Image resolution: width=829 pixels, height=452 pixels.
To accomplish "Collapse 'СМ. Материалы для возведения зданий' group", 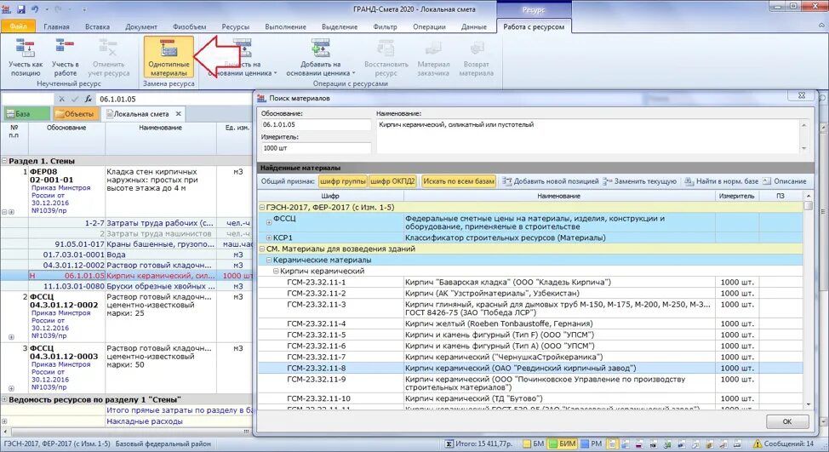I will [261, 249].
